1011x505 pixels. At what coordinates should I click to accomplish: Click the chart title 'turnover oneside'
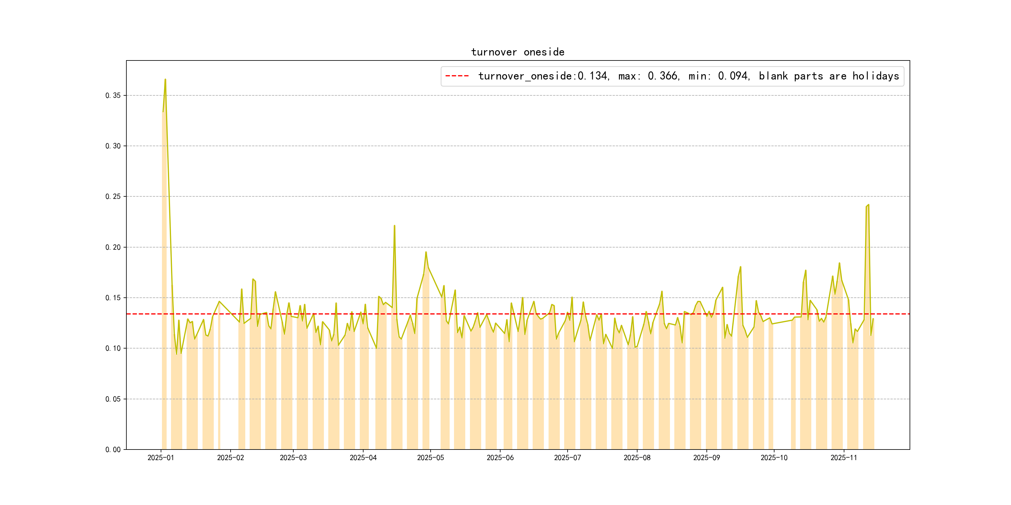[x=517, y=52]
